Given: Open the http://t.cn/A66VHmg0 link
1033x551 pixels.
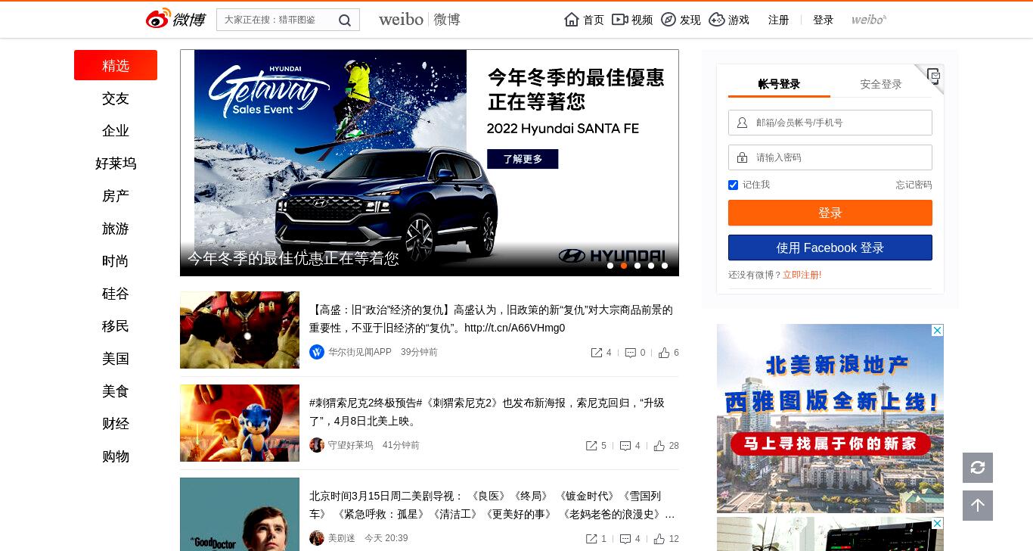Looking at the screenshot, I should (515, 328).
